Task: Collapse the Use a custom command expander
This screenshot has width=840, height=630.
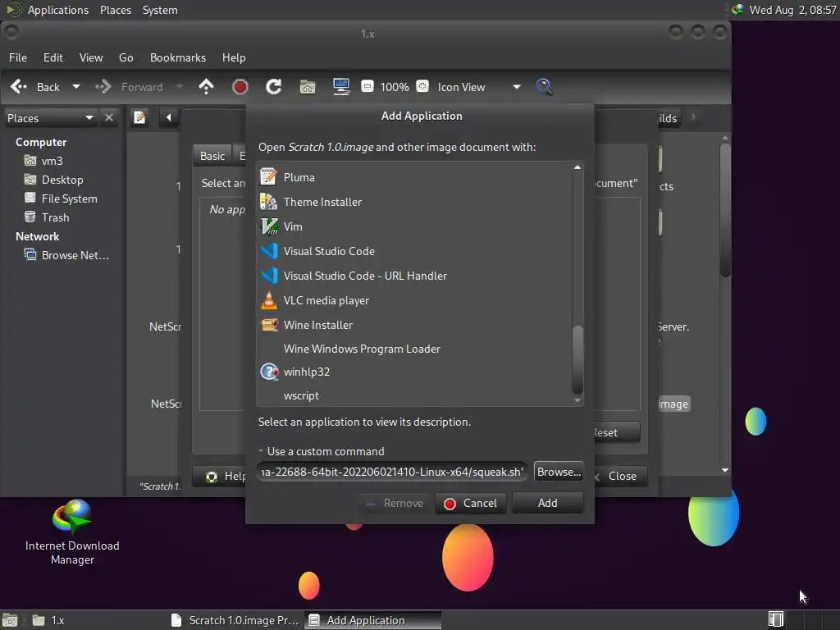Action: click(261, 451)
